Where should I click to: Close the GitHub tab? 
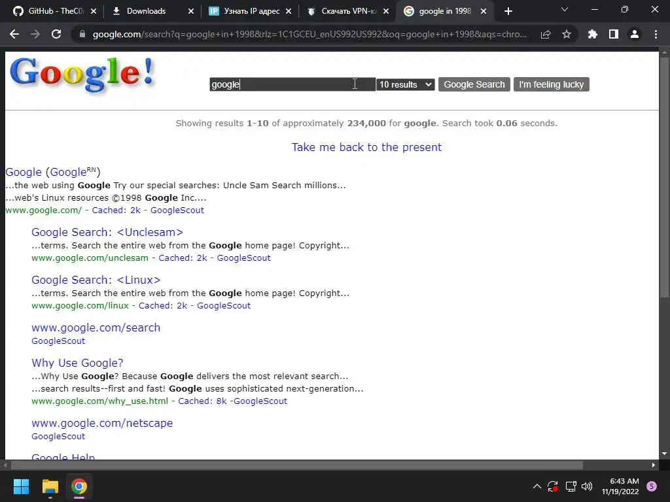(94, 11)
